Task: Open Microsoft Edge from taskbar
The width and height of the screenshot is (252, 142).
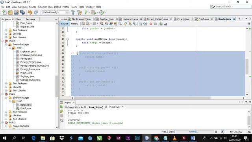Action: point(33,138)
